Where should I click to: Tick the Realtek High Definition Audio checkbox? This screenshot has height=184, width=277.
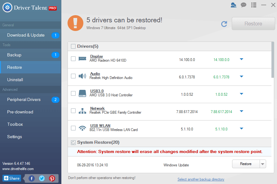(73, 76)
